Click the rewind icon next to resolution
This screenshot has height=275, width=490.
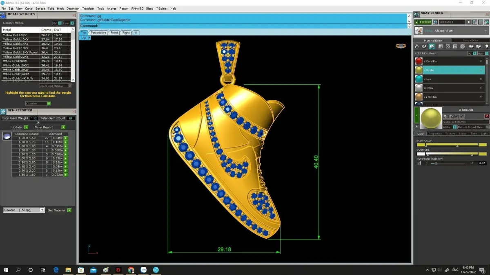[469, 22]
